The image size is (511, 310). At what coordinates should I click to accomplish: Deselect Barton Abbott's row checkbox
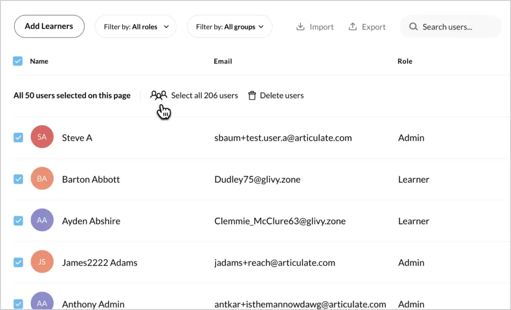point(18,179)
